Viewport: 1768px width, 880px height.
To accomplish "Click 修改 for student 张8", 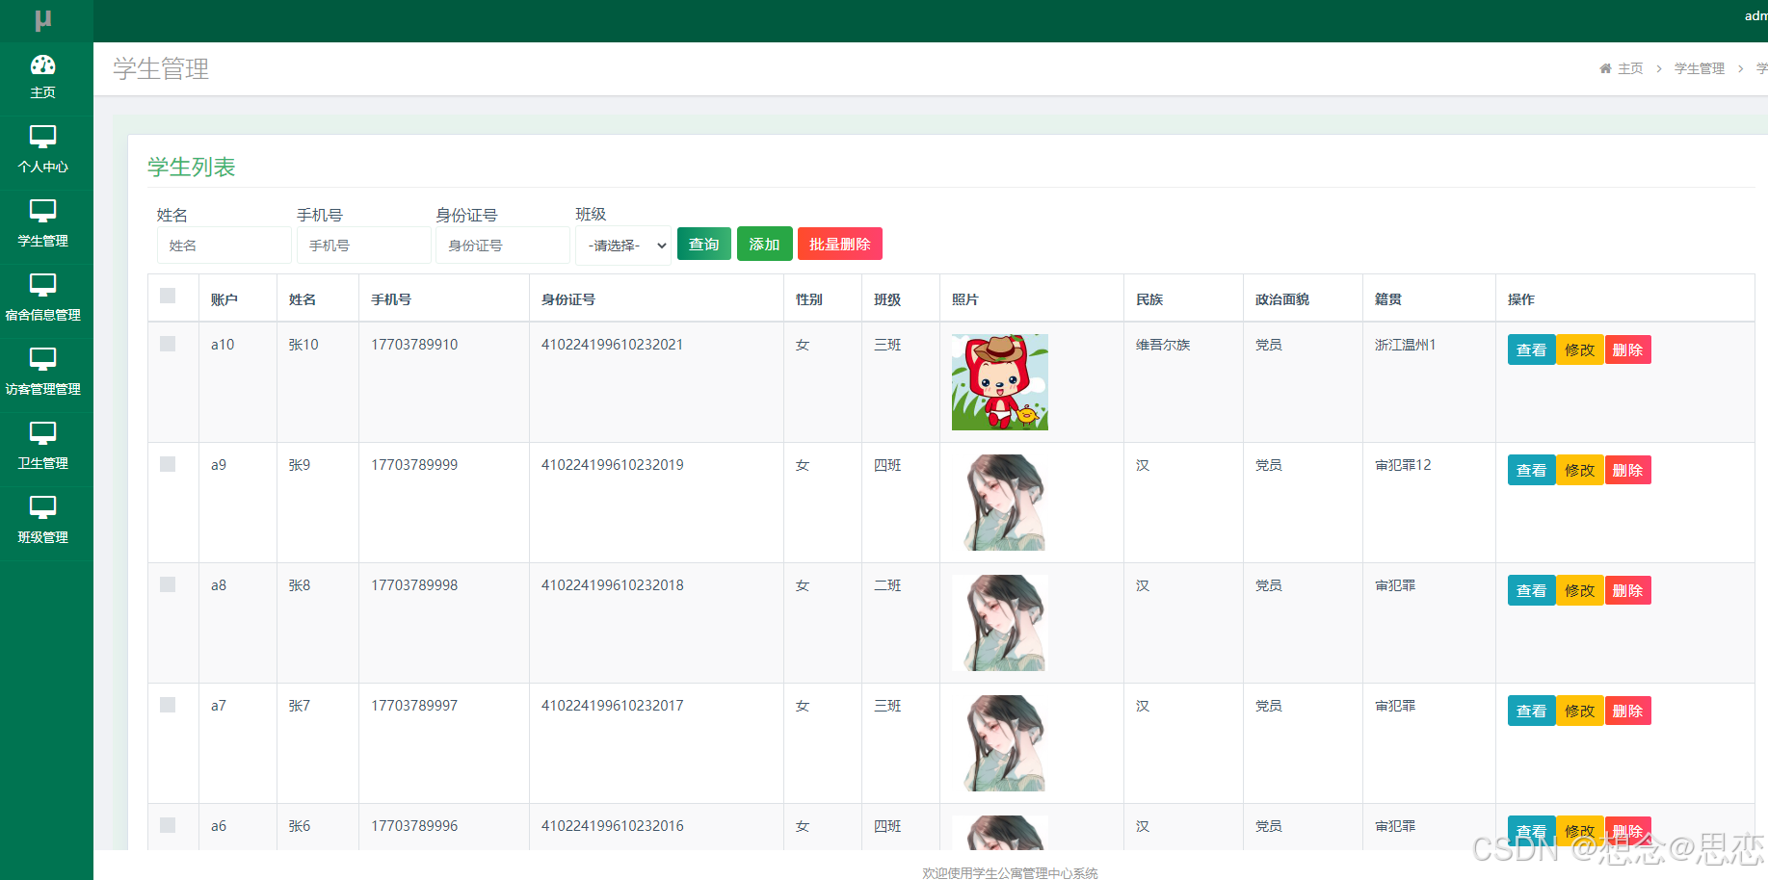I will (x=1580, y=590).
